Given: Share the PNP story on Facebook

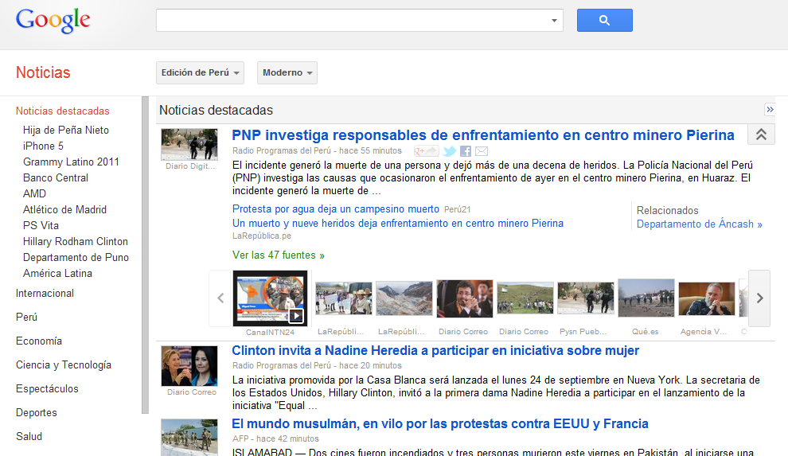Looking at the screenshot, I should (466, 150).
